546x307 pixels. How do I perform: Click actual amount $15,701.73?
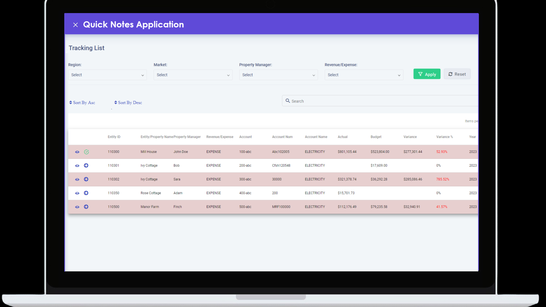pos(346,193)
